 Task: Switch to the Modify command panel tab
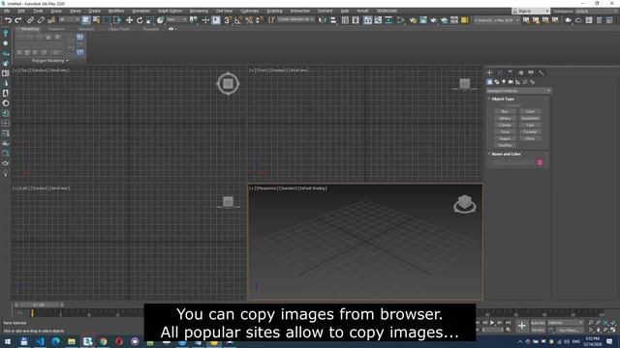[x=500, y=73]
